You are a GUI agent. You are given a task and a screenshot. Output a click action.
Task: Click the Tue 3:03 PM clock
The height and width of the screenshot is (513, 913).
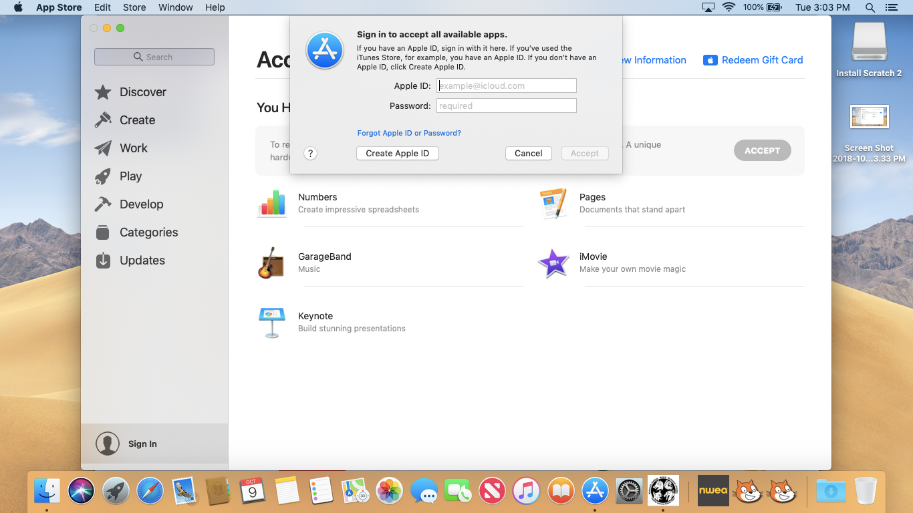(x=823, y=7)
